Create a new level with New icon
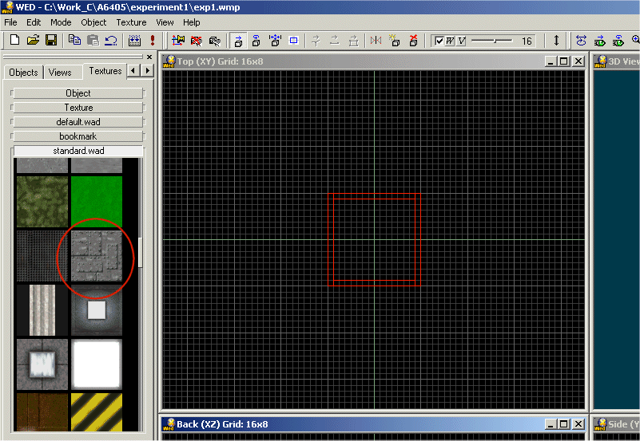This screenshot has width=640, height=441. coord(14,40)
